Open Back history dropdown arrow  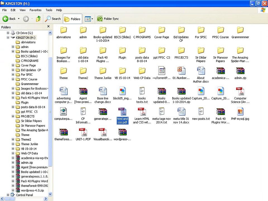19,19
